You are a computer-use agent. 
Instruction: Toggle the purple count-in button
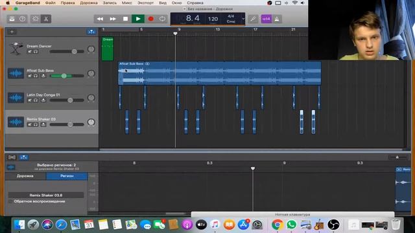tap(267, 19)
